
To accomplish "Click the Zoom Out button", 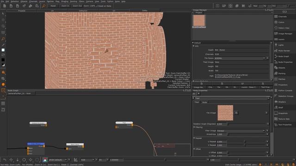I will pyautogui.click(x=77, y=6).
